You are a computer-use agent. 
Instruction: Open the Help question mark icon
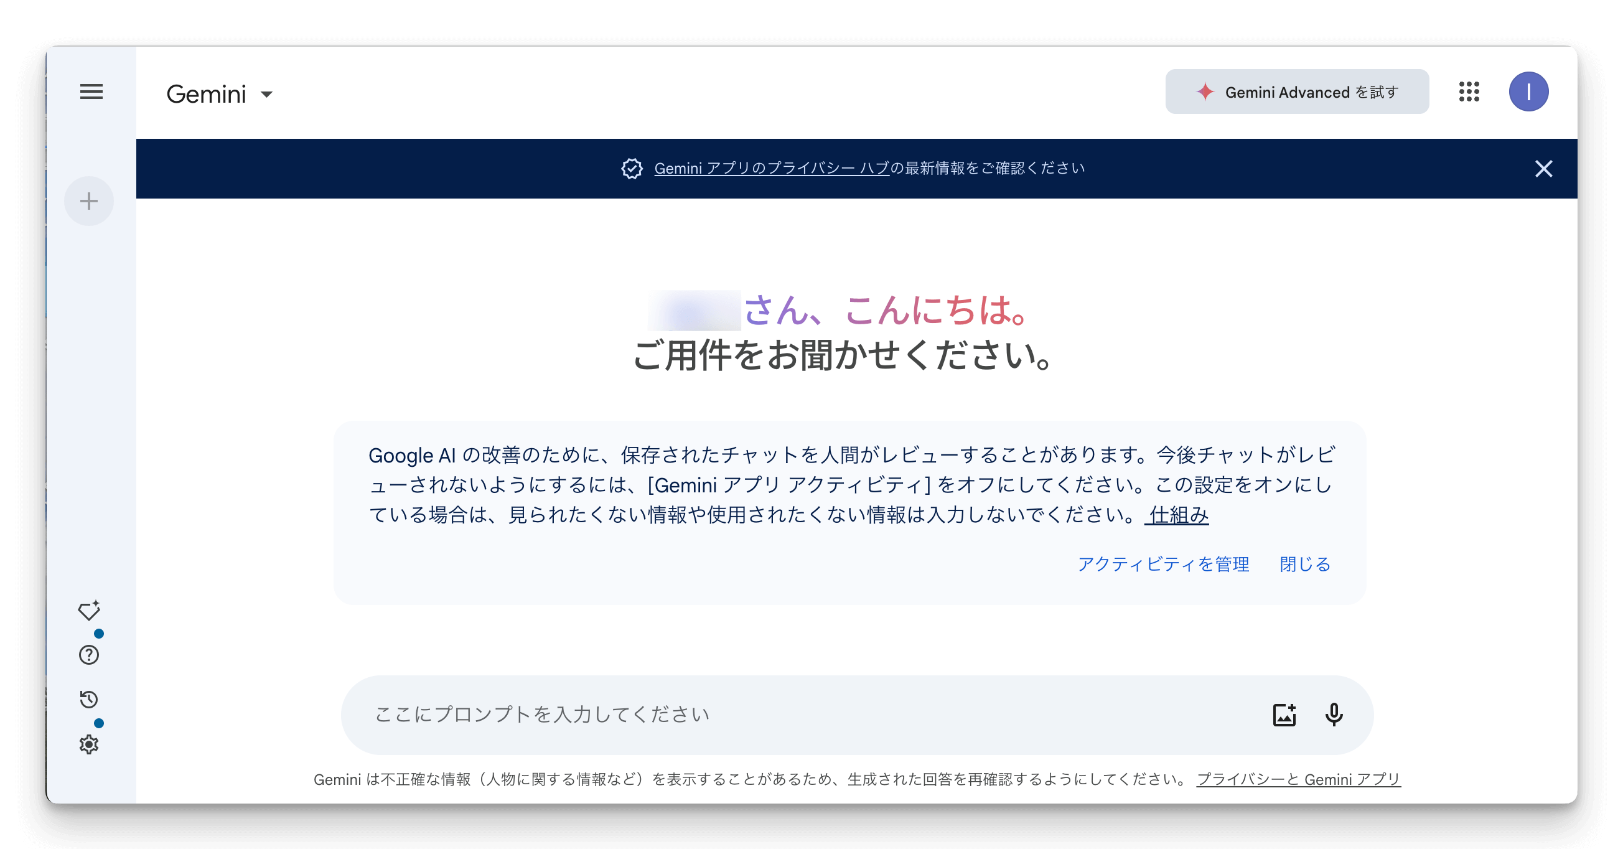point(89,655)
